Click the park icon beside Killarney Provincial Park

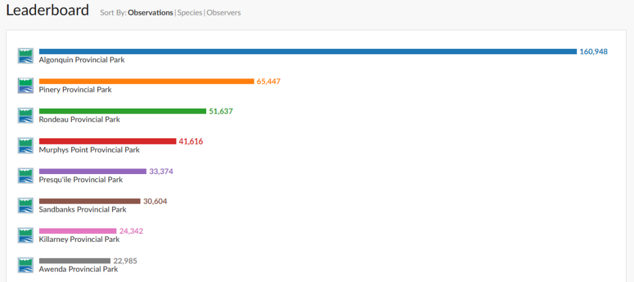coord(25,235)
